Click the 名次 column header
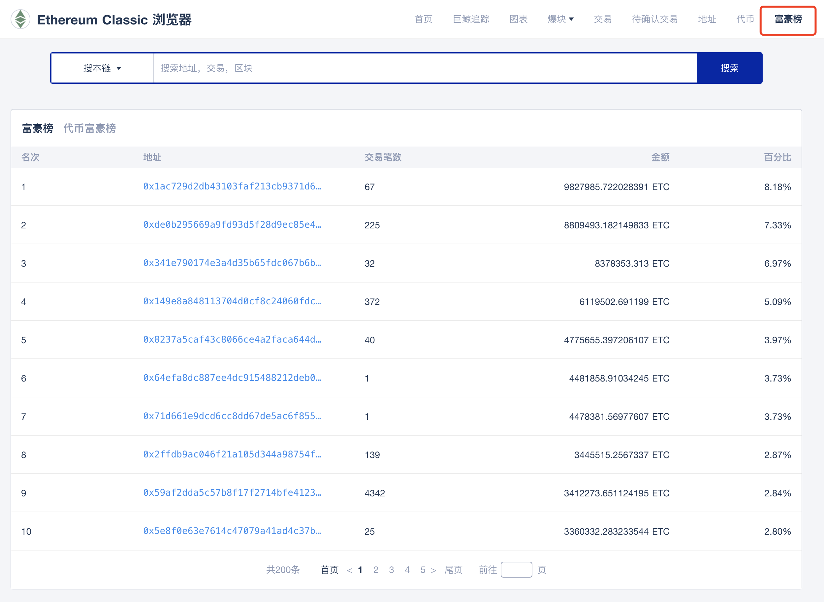The width and height of the screenshot is (824, 602). 30,157
